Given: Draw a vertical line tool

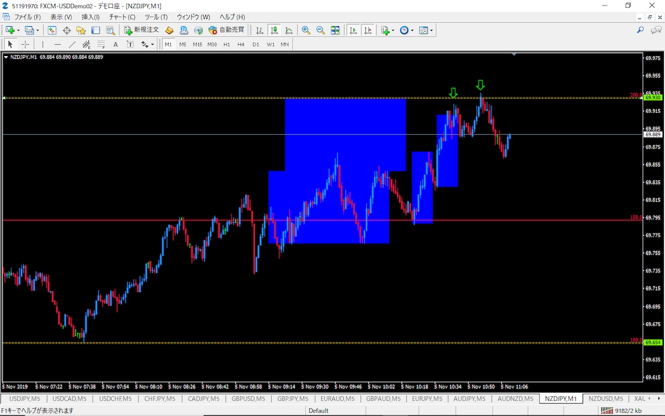Looking at the screenshot, I should click(43, 44).
